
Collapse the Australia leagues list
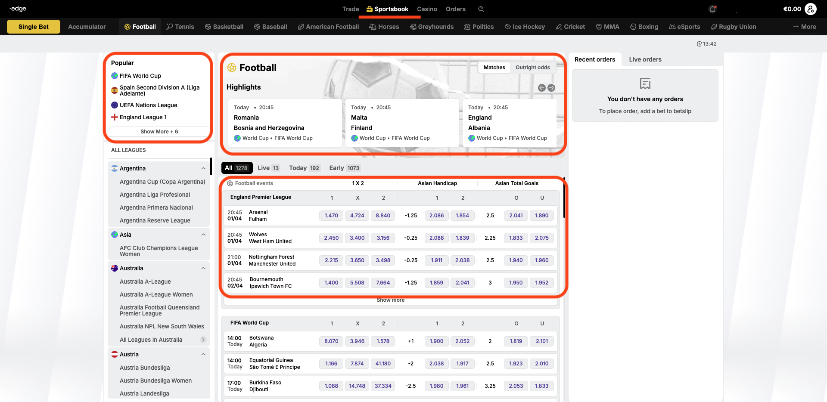click(203, 268)
